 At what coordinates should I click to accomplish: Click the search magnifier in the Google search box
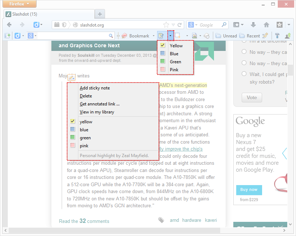(224, 25)
